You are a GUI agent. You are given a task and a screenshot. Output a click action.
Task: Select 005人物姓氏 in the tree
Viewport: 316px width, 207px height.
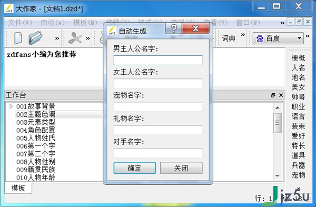tap(36, 138)
